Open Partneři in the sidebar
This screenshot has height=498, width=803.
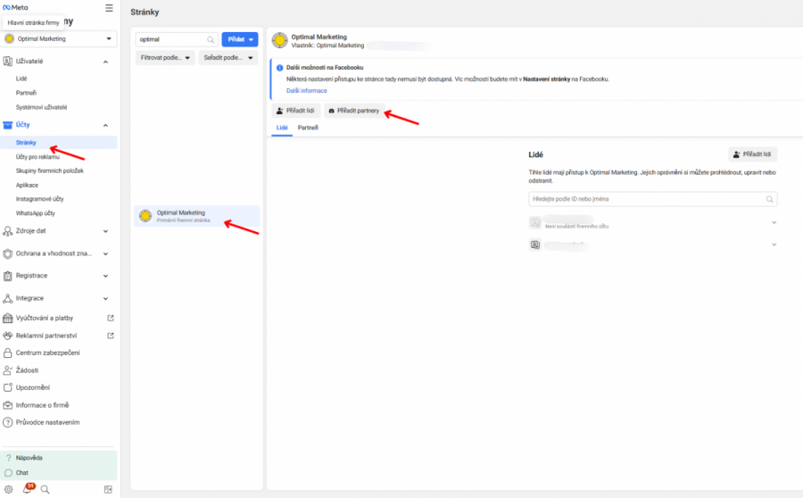tap(26, 93)
